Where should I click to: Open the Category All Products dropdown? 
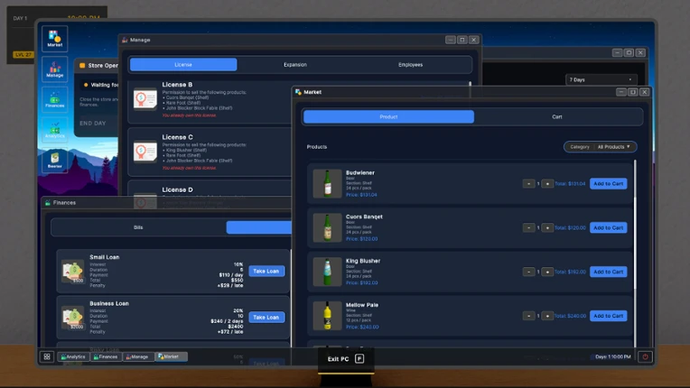[x=601, y=147]
